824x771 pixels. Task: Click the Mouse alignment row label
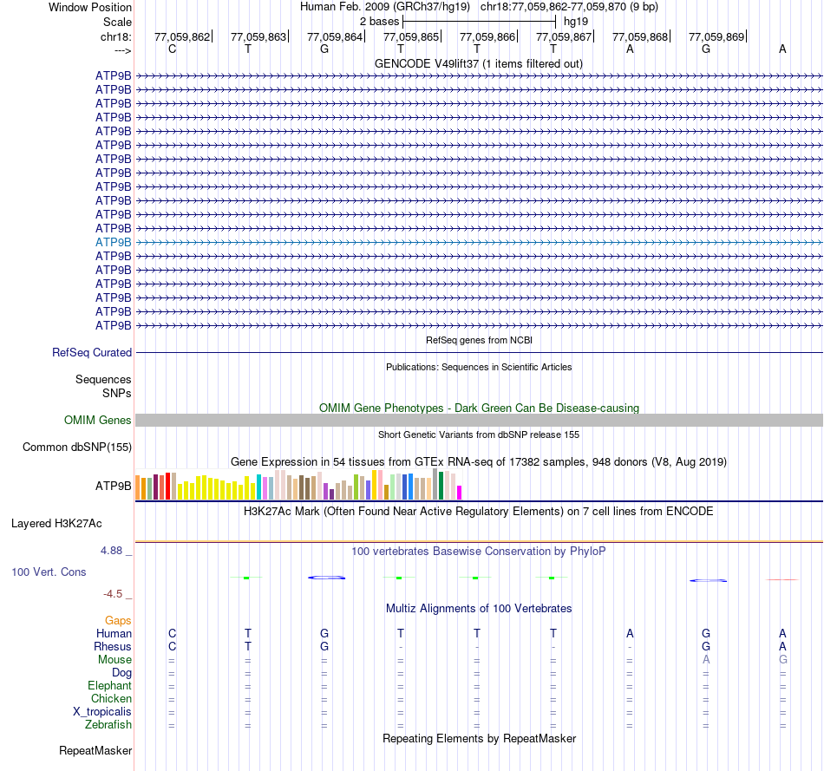click(114, 660)
